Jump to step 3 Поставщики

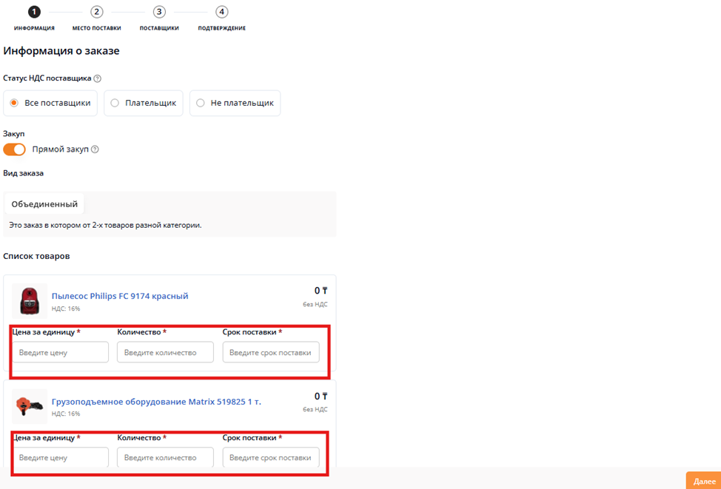159,12
